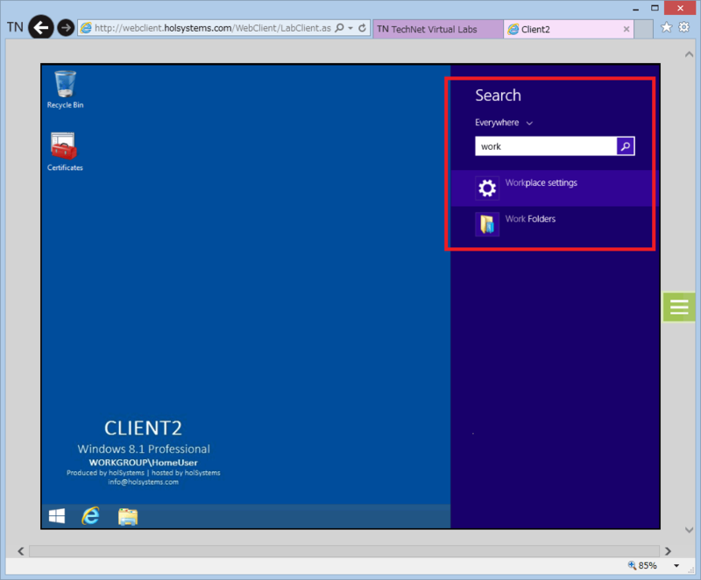The image size is (701, 580).
Task: Click the CLIENT2 desktop label
Action: [143, 428]
